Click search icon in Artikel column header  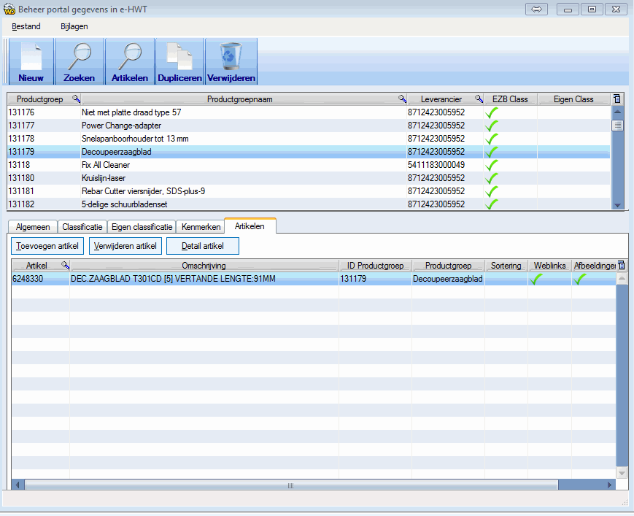point(65,266)
